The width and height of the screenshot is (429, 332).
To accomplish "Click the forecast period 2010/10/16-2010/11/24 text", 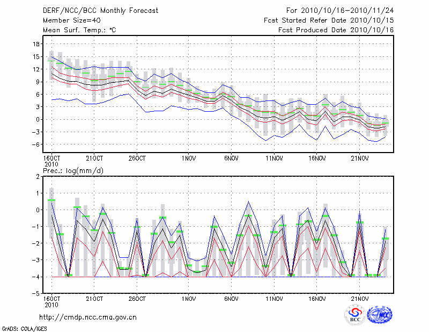I will point(340,10).
